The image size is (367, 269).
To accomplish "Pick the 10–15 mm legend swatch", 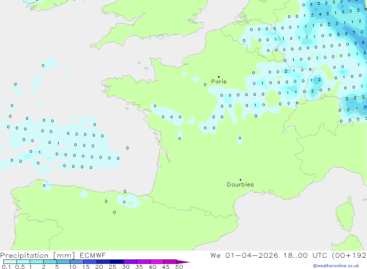I will [x=77, y=262].
